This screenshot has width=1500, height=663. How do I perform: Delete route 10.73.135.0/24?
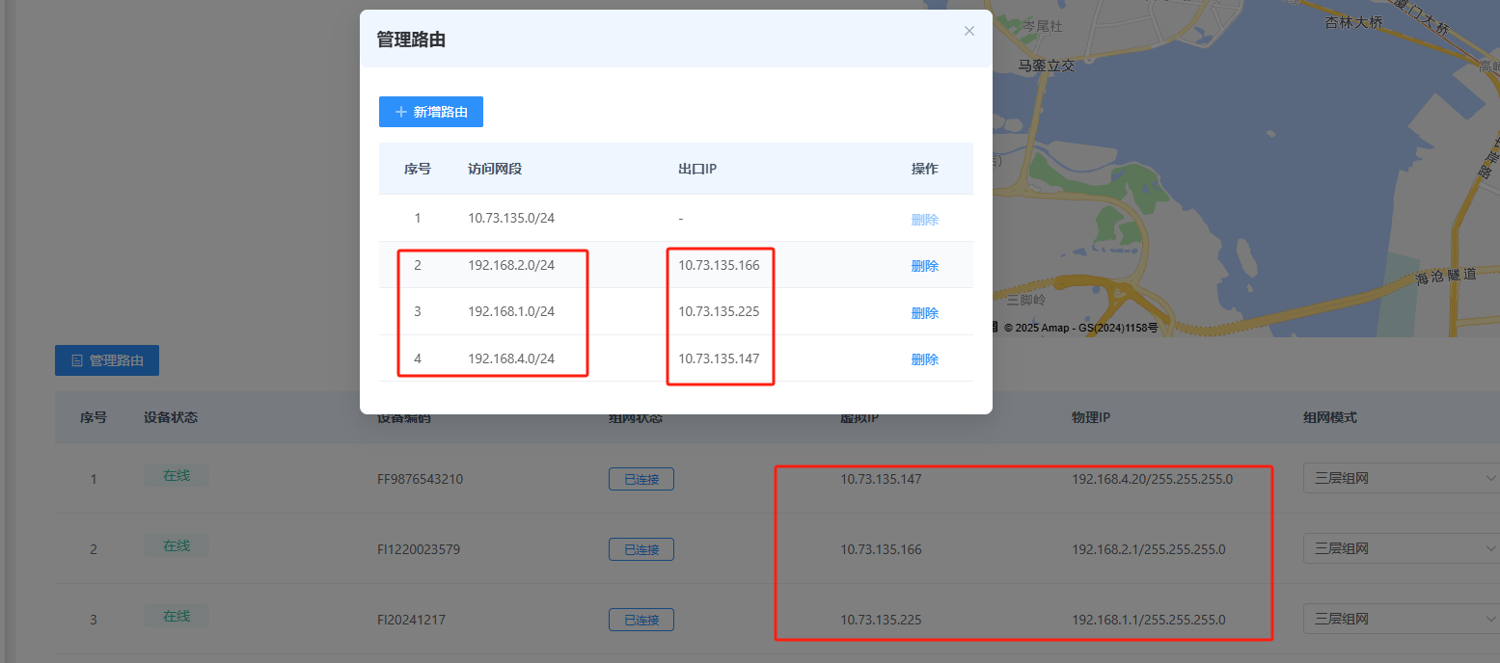point(924,219)
